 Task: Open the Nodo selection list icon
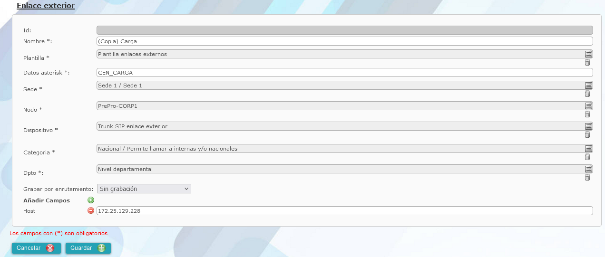(x=588, y=106)
